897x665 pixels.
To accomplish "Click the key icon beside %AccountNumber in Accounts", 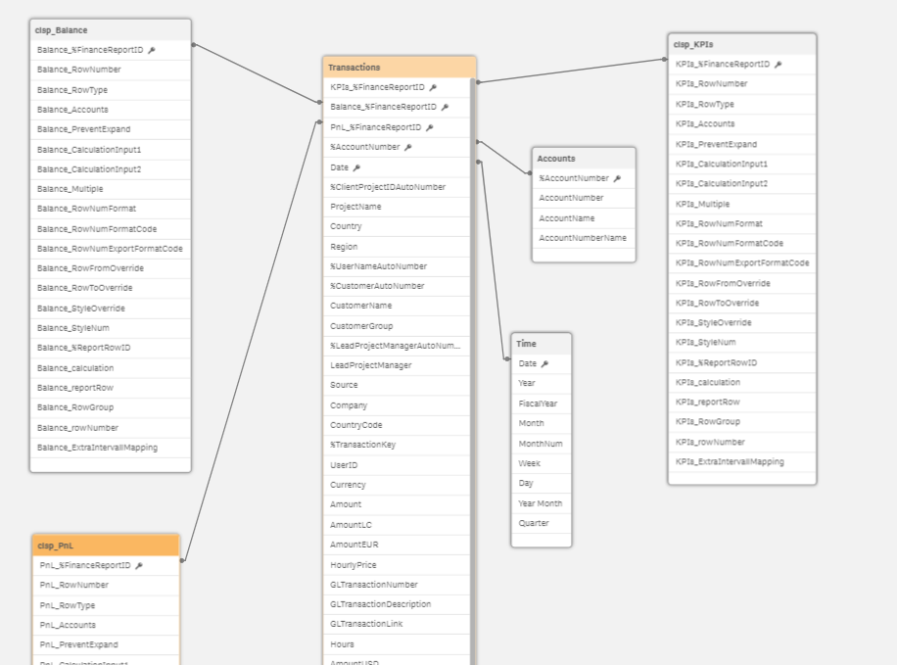I will (x=617, y=178).
